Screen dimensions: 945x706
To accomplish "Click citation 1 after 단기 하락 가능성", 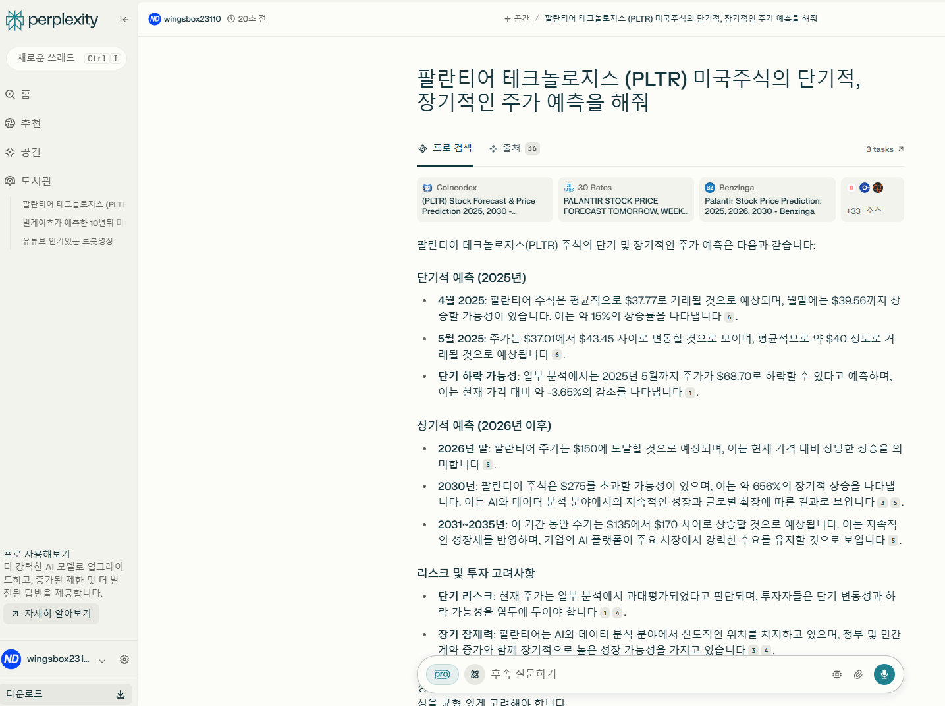I will tap(690, 393).
